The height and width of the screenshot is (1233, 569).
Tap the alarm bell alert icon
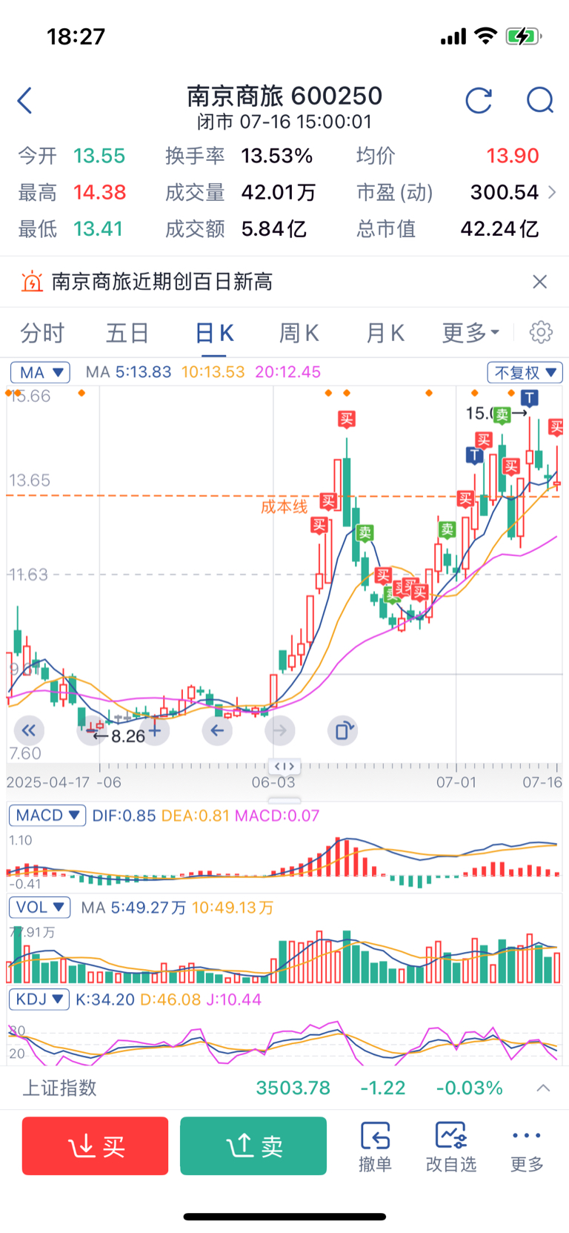(x=32, y=282)
